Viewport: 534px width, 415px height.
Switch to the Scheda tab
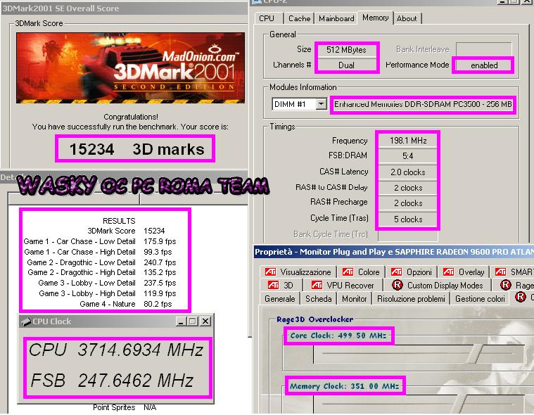point(319,298)
